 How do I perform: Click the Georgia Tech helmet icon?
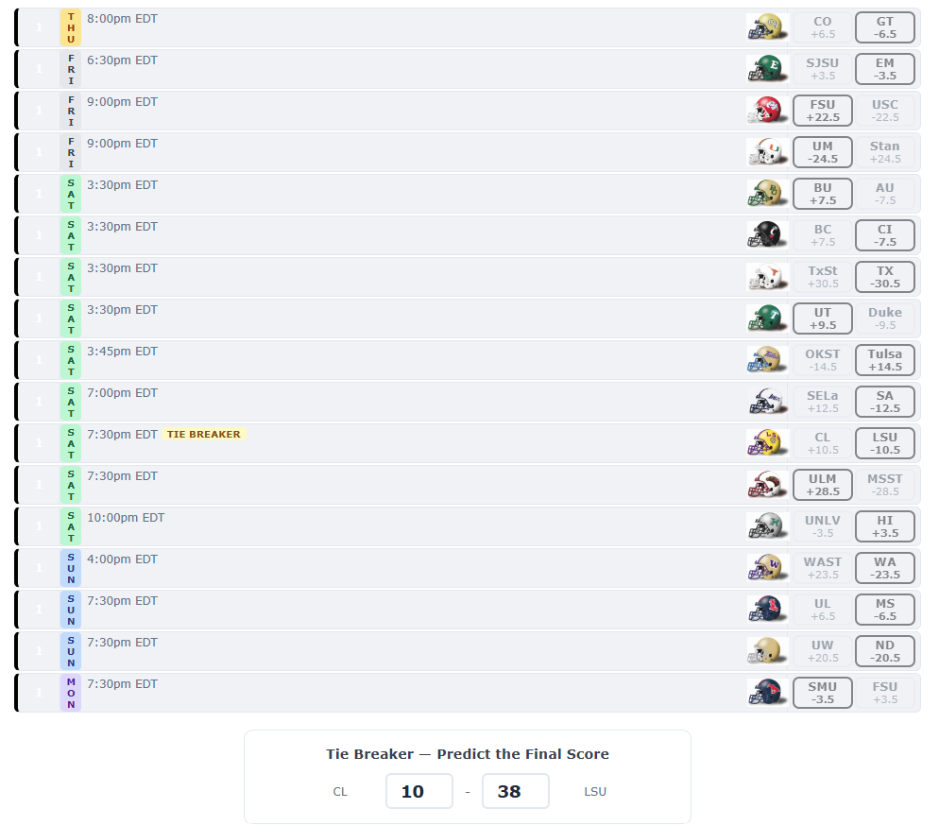pyautogui.click(x=766, y=27)
